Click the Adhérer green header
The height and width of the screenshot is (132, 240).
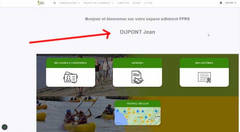click(x=137, y=63)
